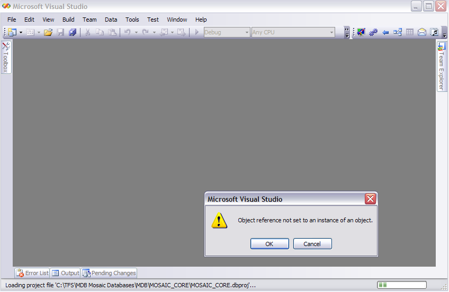Click the 'Loading project file' status bar text
This screenshot has height=292, width=449.
click(130, 285)
